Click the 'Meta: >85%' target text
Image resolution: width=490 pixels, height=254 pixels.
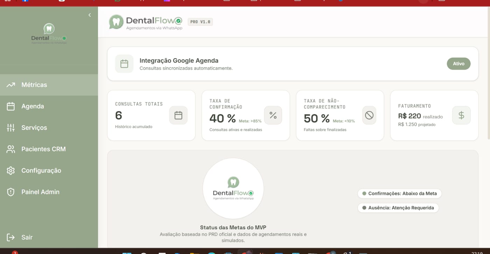coord(250,121)
